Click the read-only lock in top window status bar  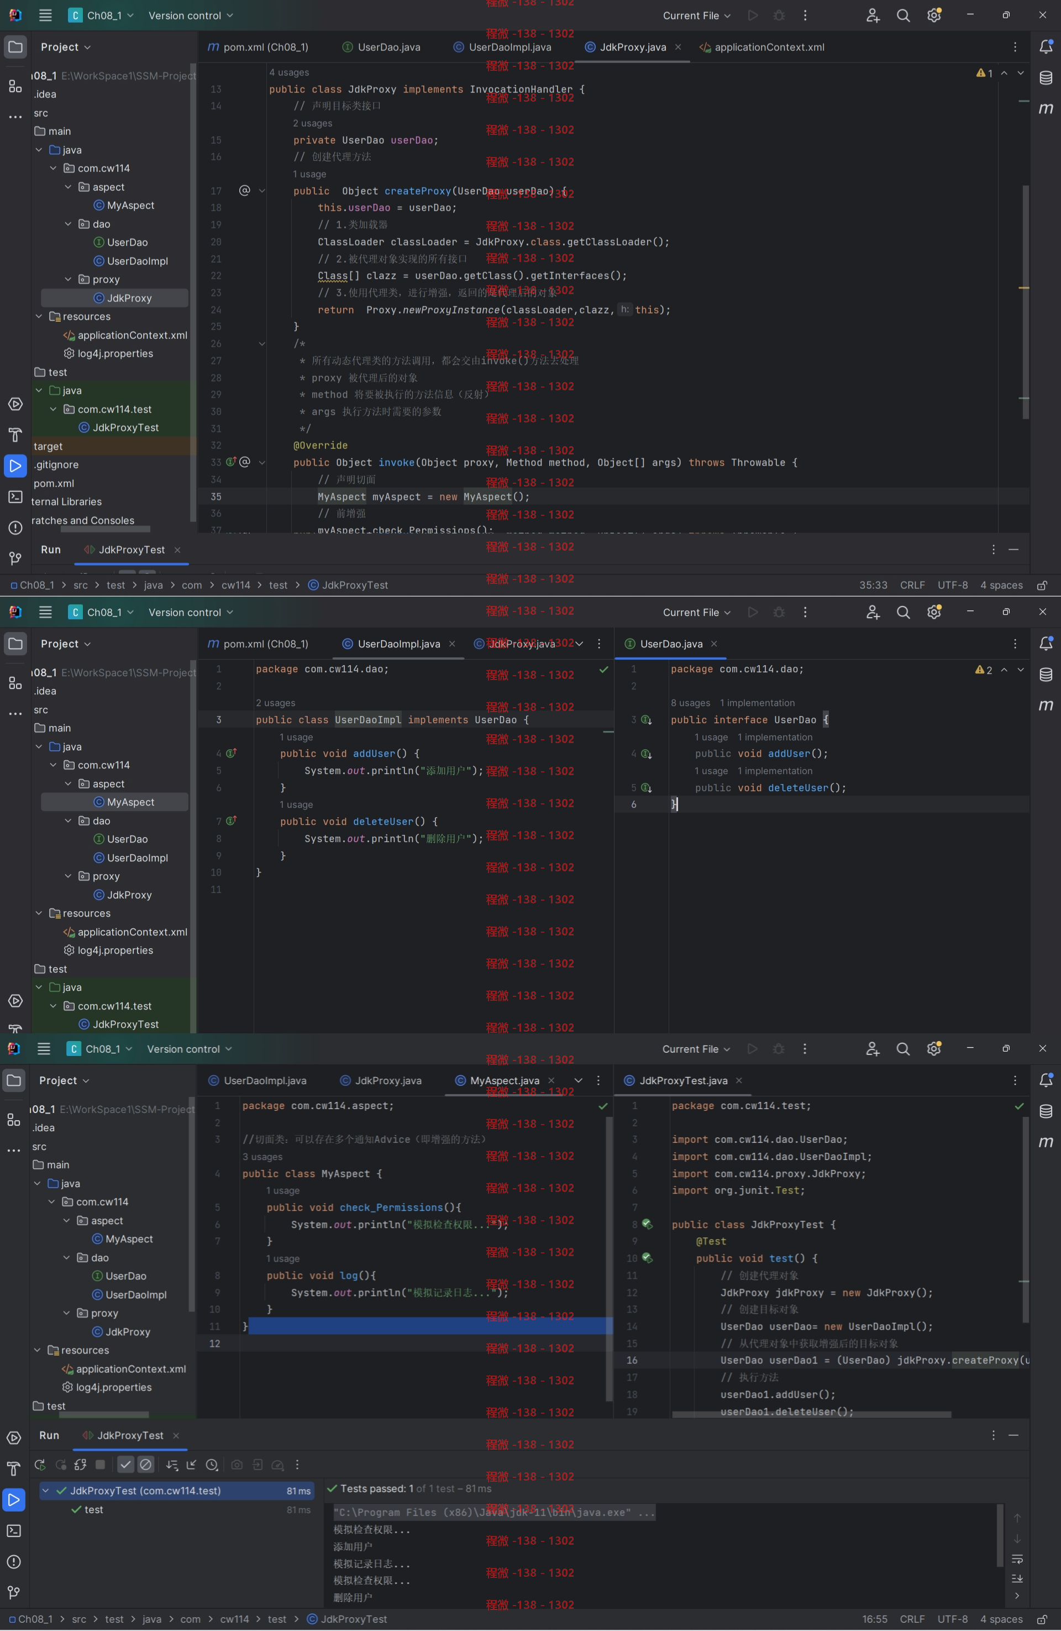(1042, 586)
